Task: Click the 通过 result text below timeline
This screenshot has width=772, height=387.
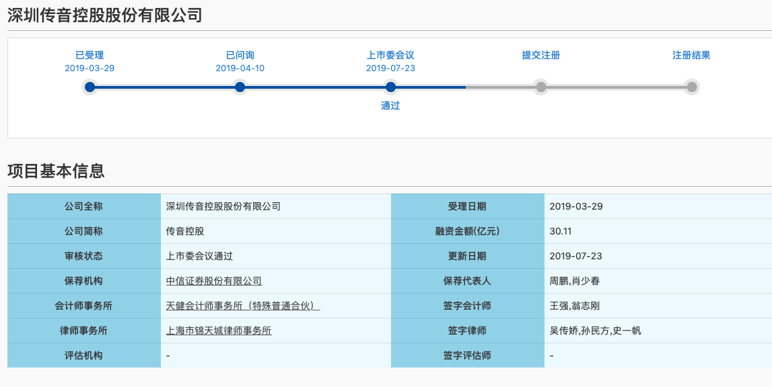Action: (x=390, y=105)
